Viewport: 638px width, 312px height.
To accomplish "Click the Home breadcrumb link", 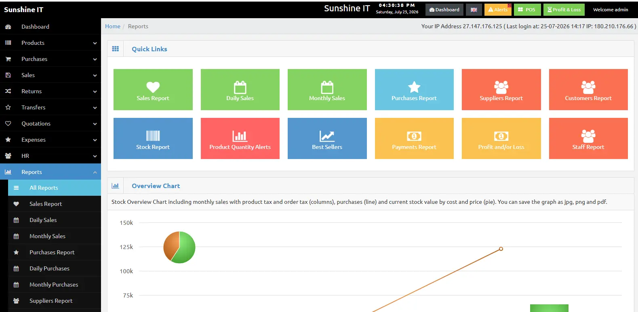I will pyautogui.click(x=113, y=26).
